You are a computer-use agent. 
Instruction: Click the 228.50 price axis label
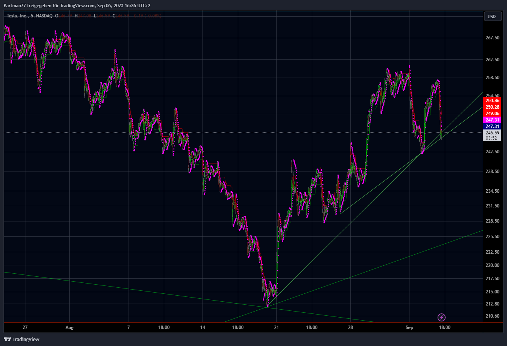pyautogui.click(x=492, y=221)
